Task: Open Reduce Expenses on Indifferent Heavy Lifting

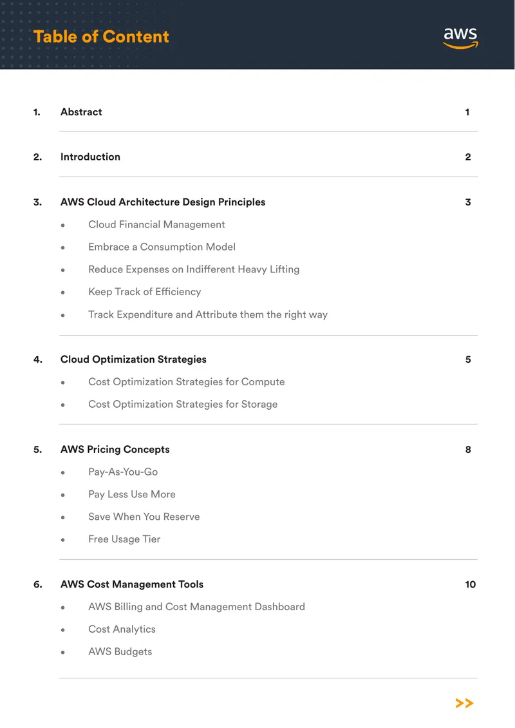Action: pyautogui.click(x=194, y=269)
